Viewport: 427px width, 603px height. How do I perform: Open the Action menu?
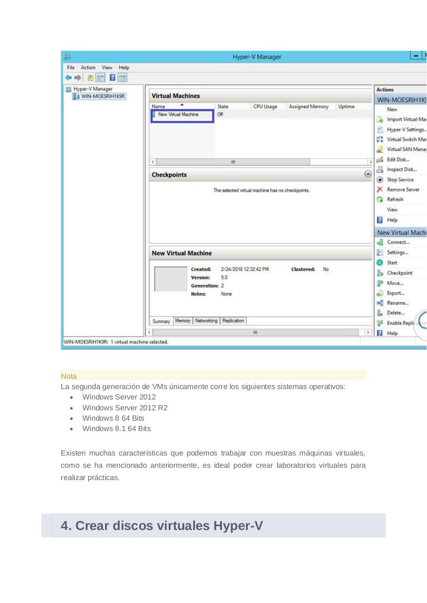coord(88,67)
